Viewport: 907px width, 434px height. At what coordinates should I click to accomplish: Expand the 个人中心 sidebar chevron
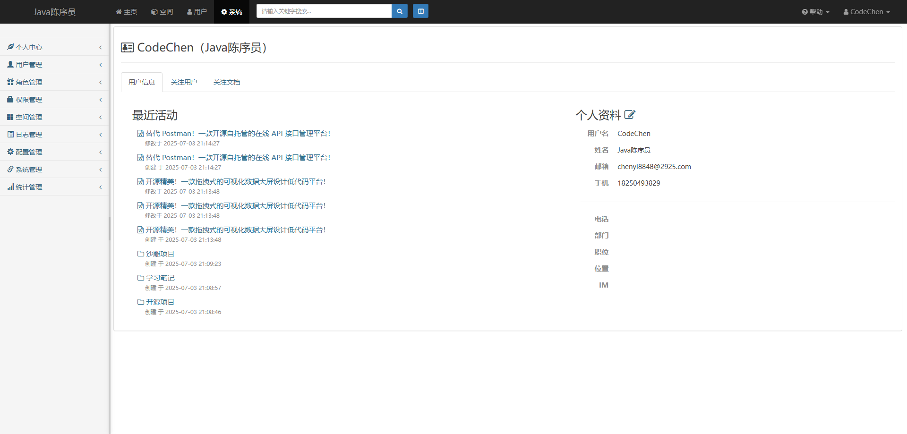tap(101, 47)
